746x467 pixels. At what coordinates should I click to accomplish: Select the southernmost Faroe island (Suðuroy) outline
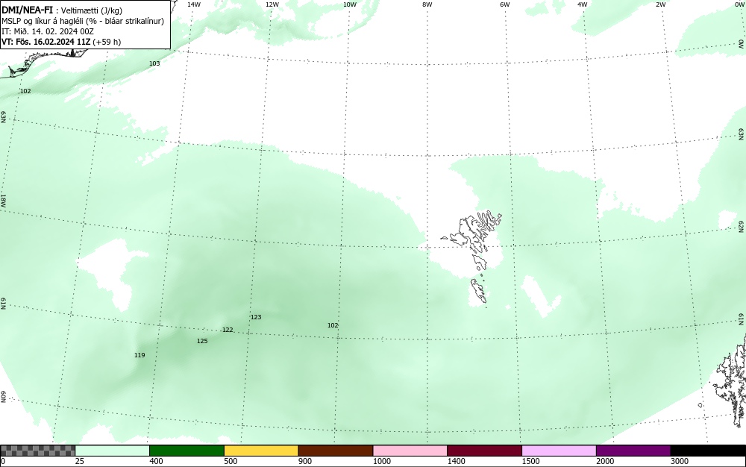coord(479,291)
